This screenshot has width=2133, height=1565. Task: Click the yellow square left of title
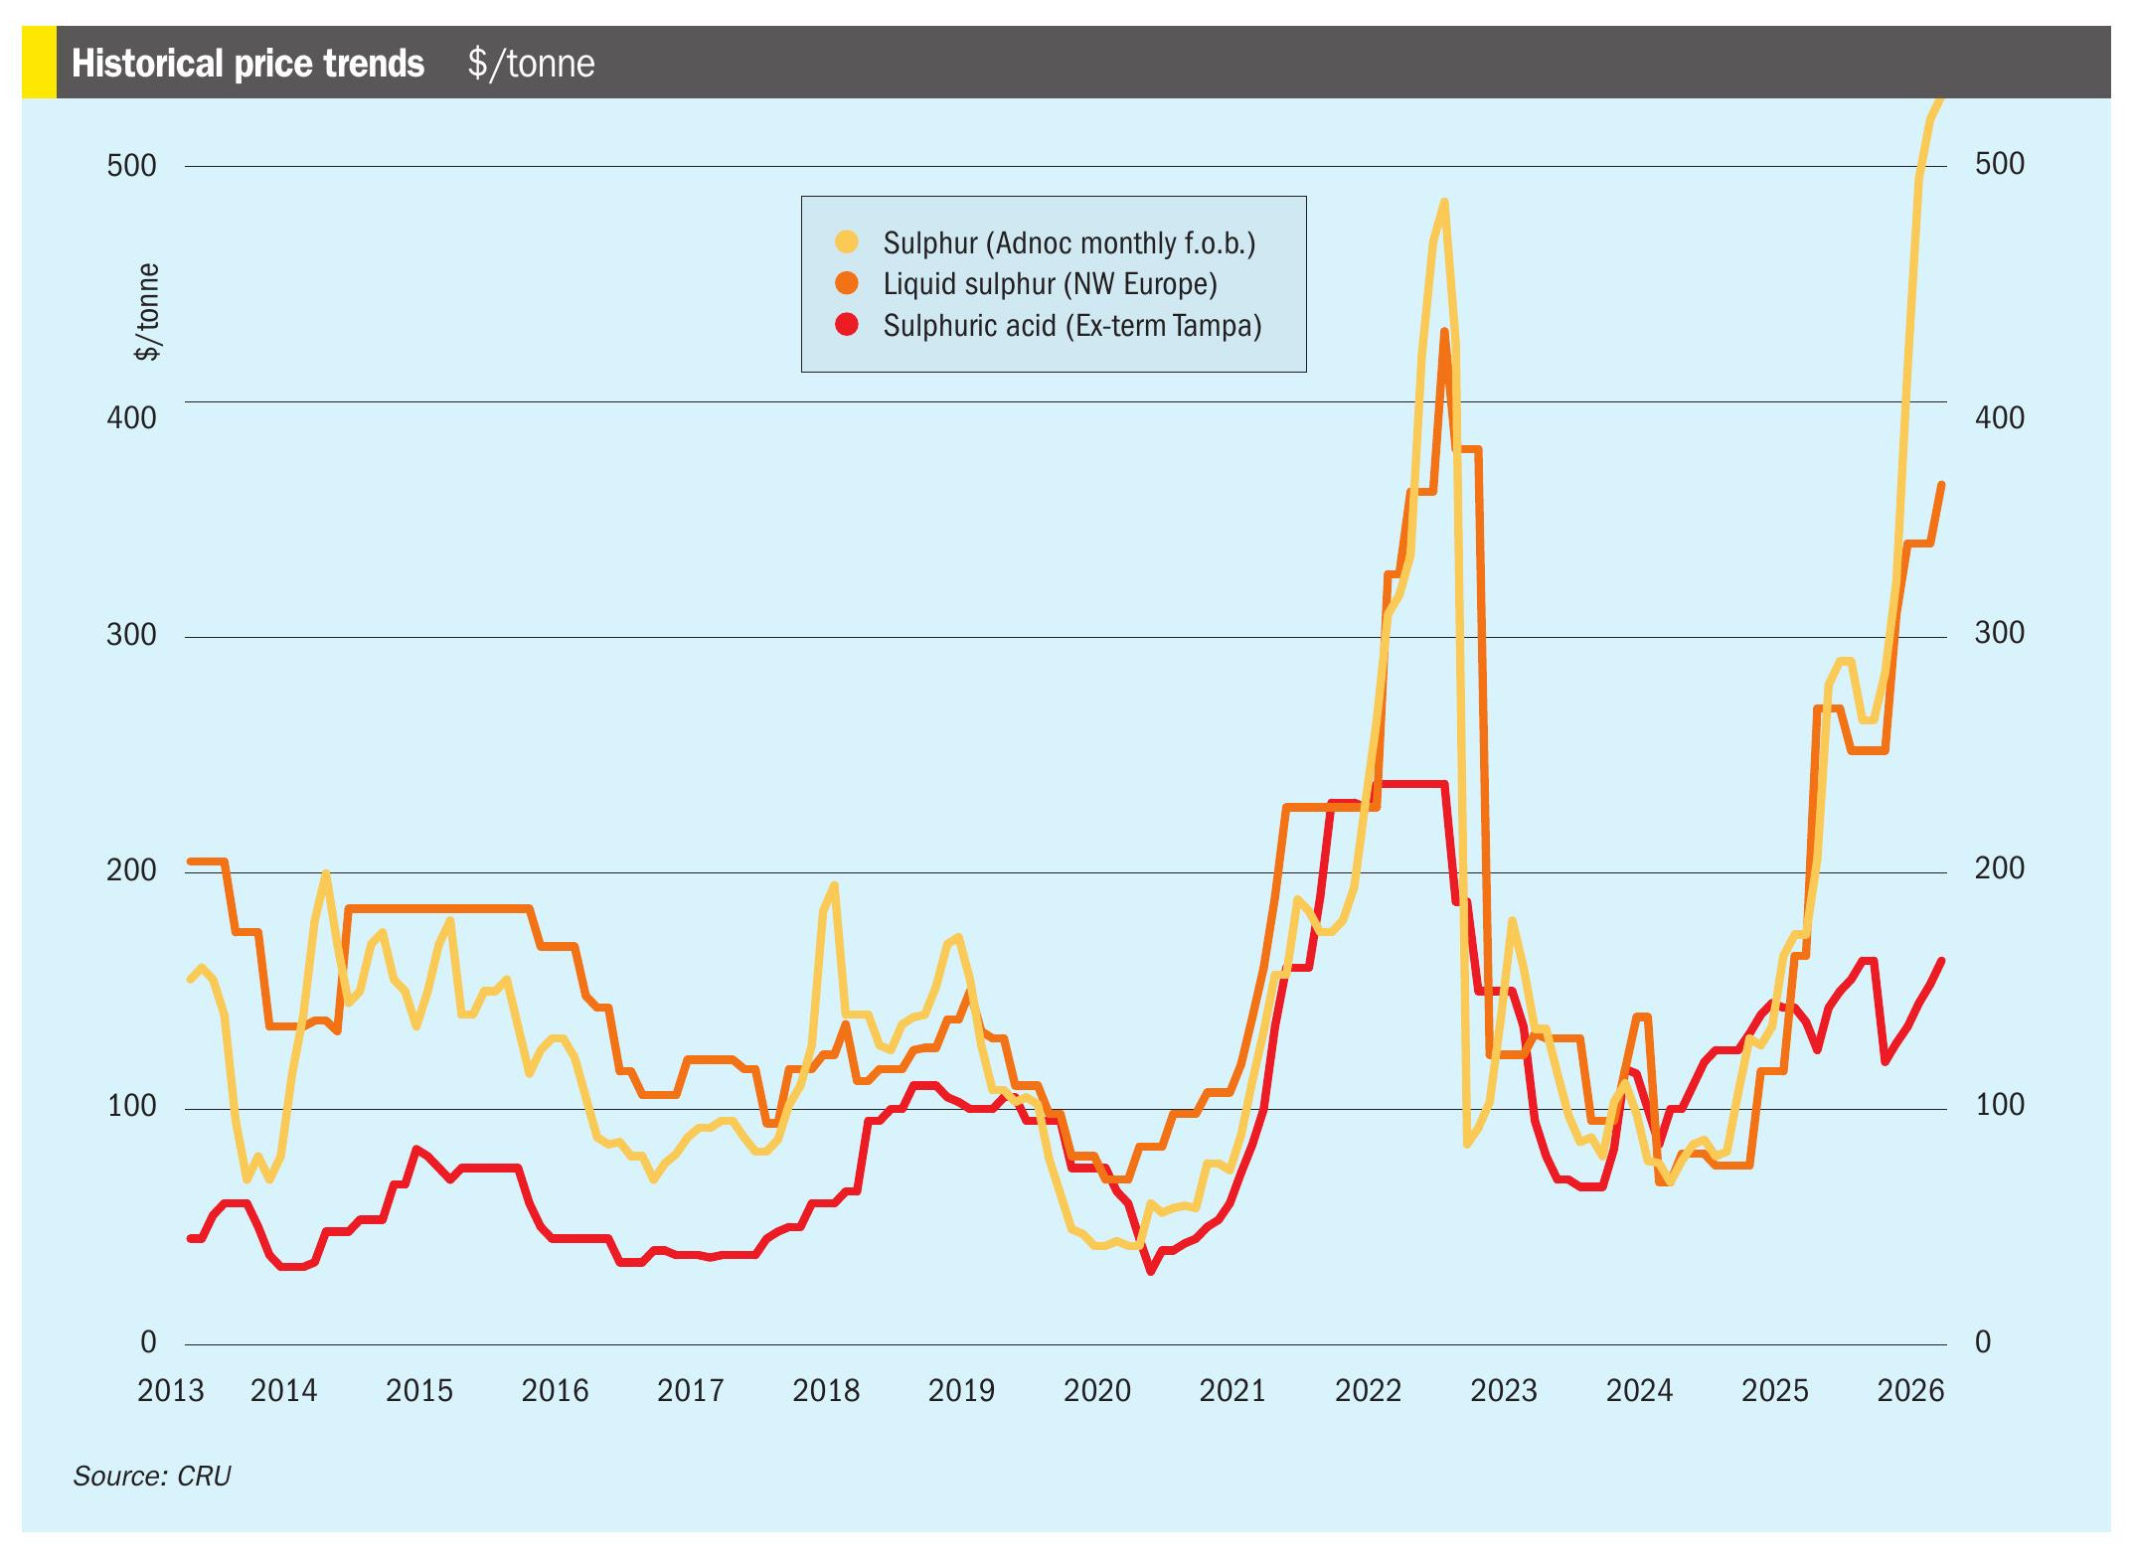click(39, 63)
